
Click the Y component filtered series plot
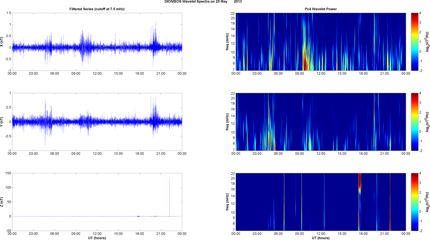coord(97,122)
